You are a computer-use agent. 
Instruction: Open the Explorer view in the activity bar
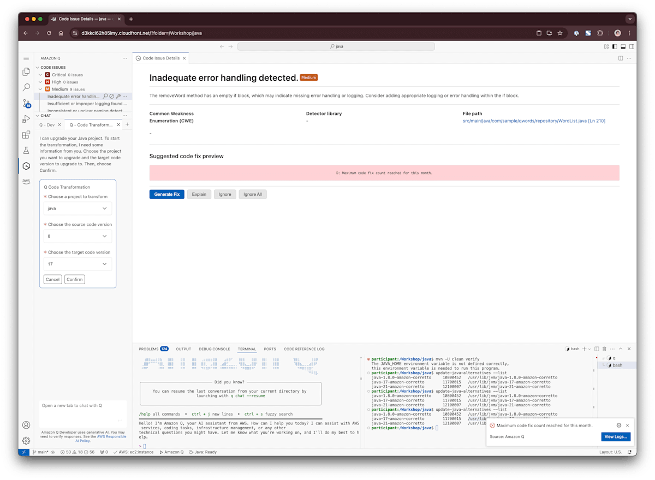pos(26,71)
